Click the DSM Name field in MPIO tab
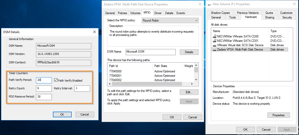The width and height of the screenshot is (299, 135). 151,52
